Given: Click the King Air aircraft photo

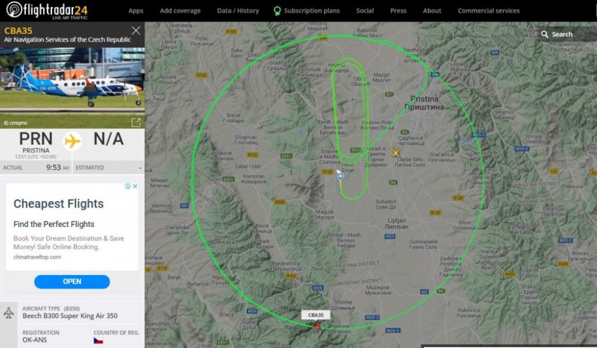Looking at the screenshot, I should (x=72, y=88).
